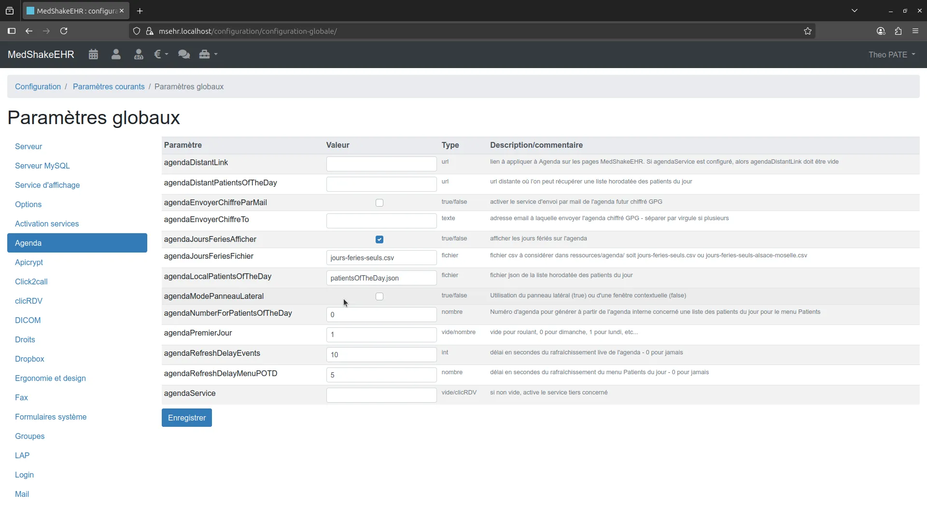Expand the toolbox briefcase dropdown menu
This screenshot has height=506, width=927.
208,55
